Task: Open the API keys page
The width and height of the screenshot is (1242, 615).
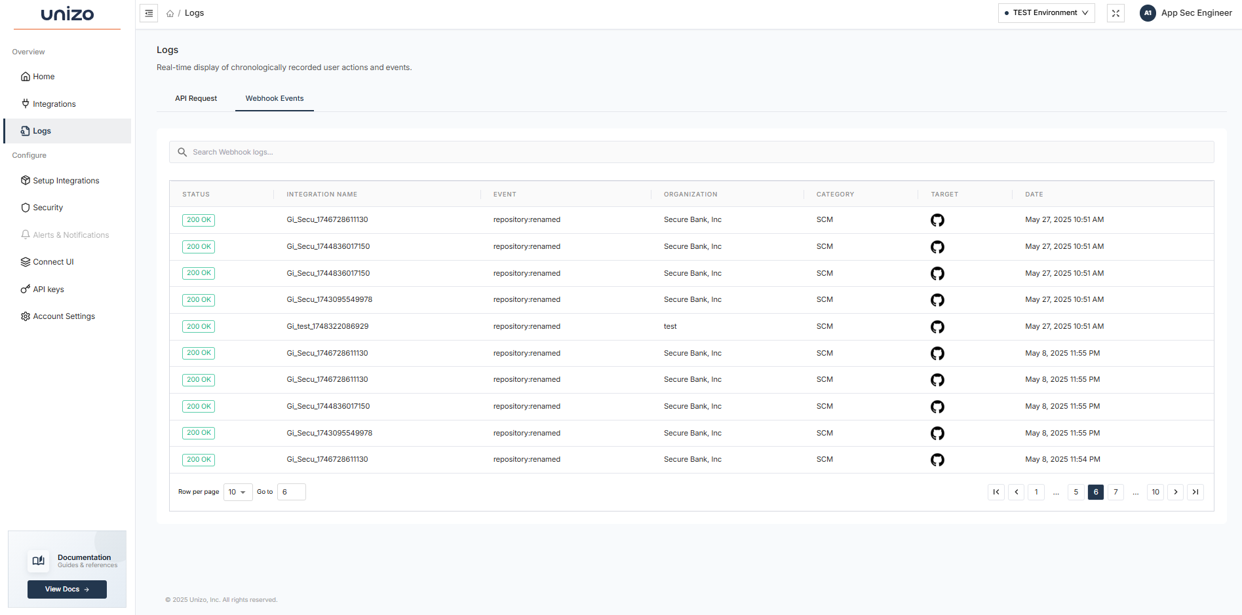Action: point(49,289)
